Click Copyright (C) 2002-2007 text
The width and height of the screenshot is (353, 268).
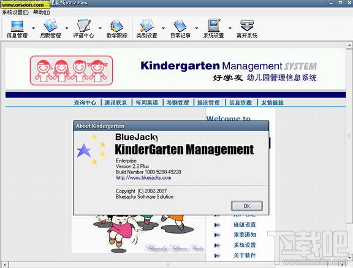142,191
